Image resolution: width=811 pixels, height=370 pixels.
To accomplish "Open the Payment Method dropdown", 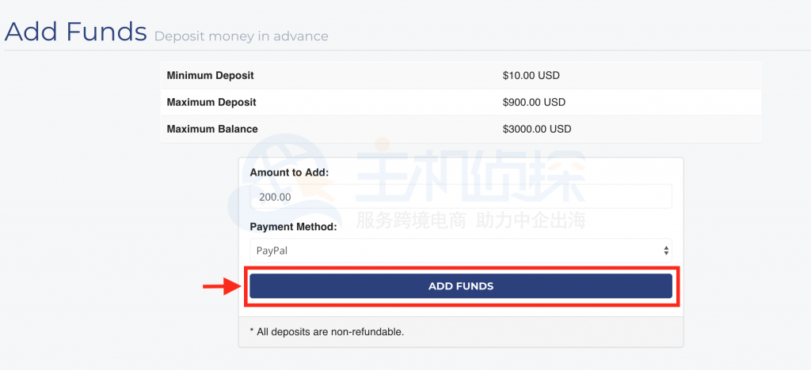I will [460, 251].
